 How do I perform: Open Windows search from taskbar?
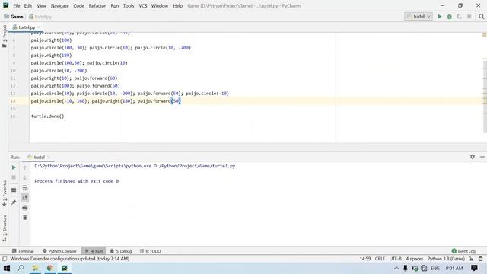tap(21, 268)
